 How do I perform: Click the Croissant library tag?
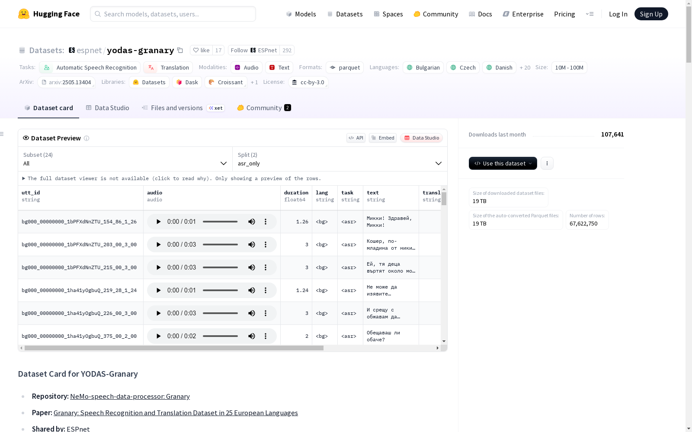tap(226, 82)
